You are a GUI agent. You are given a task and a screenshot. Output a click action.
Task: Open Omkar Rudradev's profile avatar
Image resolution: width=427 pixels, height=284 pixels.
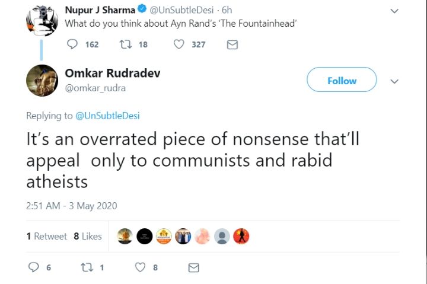[x=42, y=81]
